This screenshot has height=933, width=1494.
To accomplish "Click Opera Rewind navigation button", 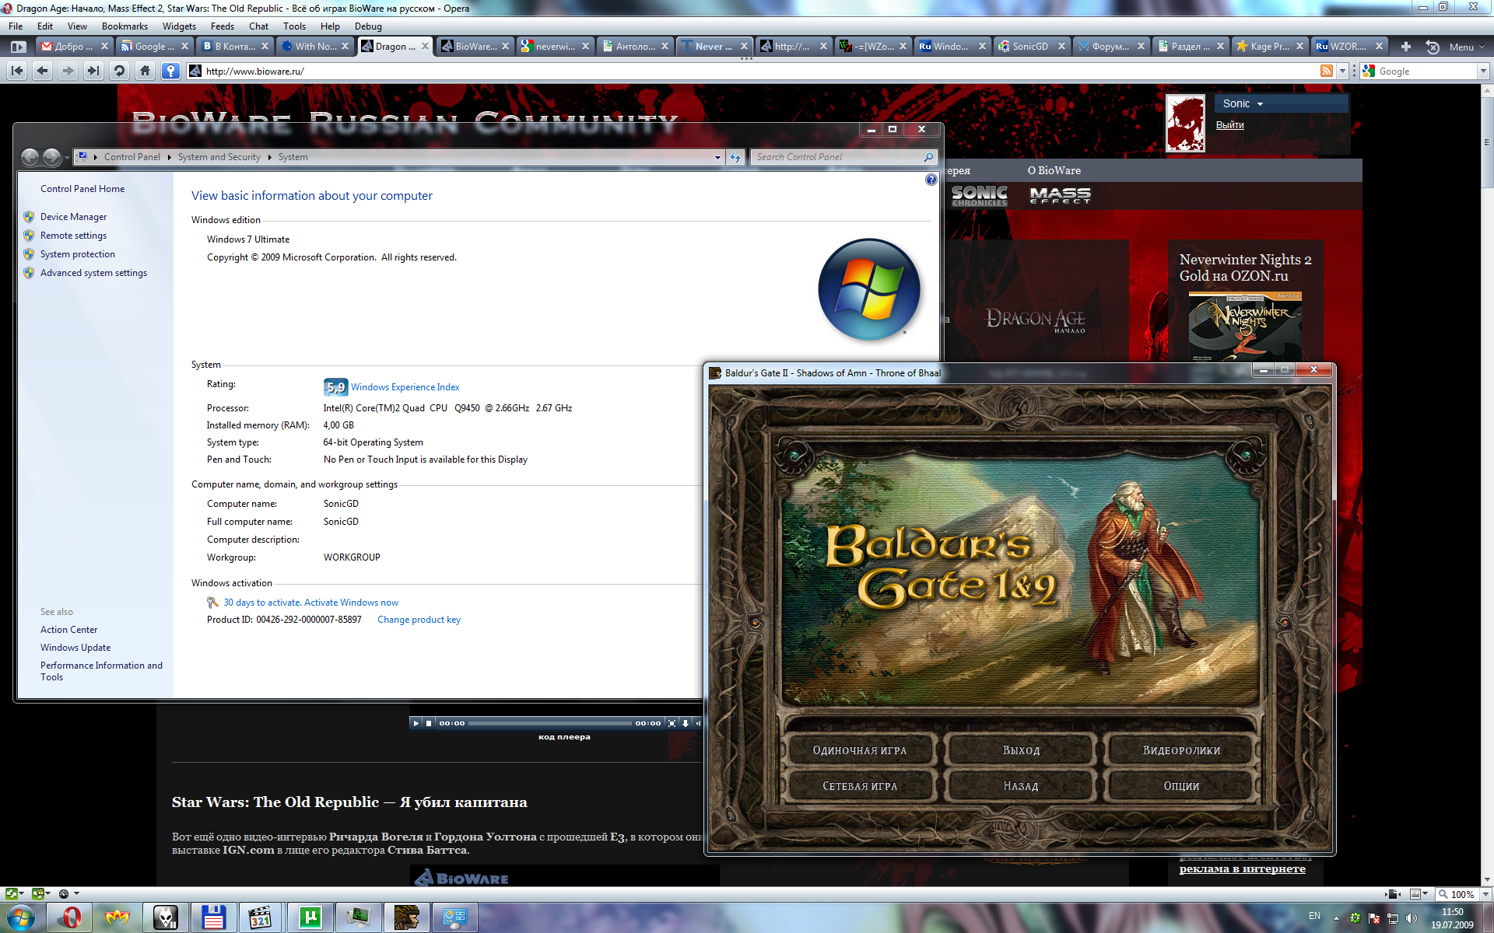I will tap(17, 71).
